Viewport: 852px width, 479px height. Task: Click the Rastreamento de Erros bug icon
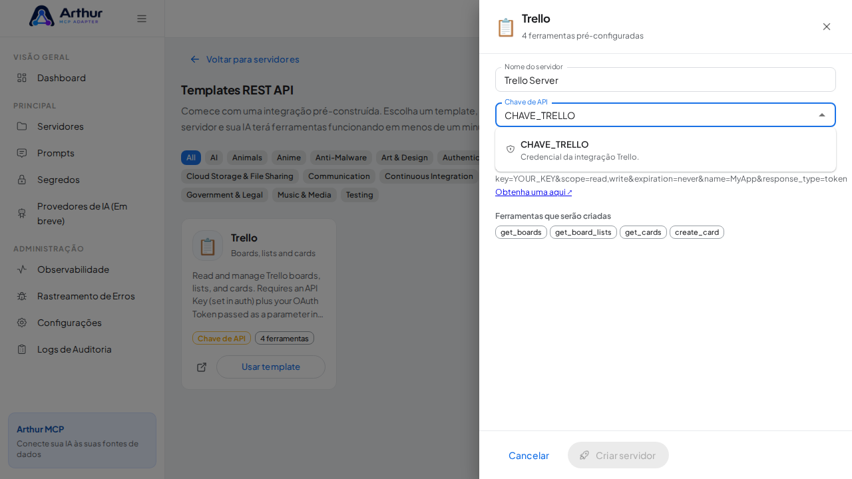point(22,296)
